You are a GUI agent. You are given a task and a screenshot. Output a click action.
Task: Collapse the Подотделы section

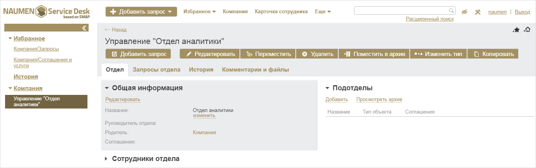328,88
